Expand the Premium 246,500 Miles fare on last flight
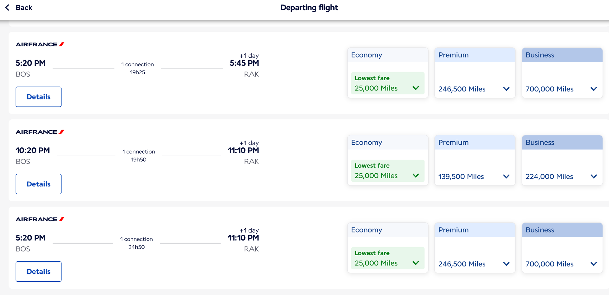The width and height of the screenshot is (609, 295). tap(506, 264)
